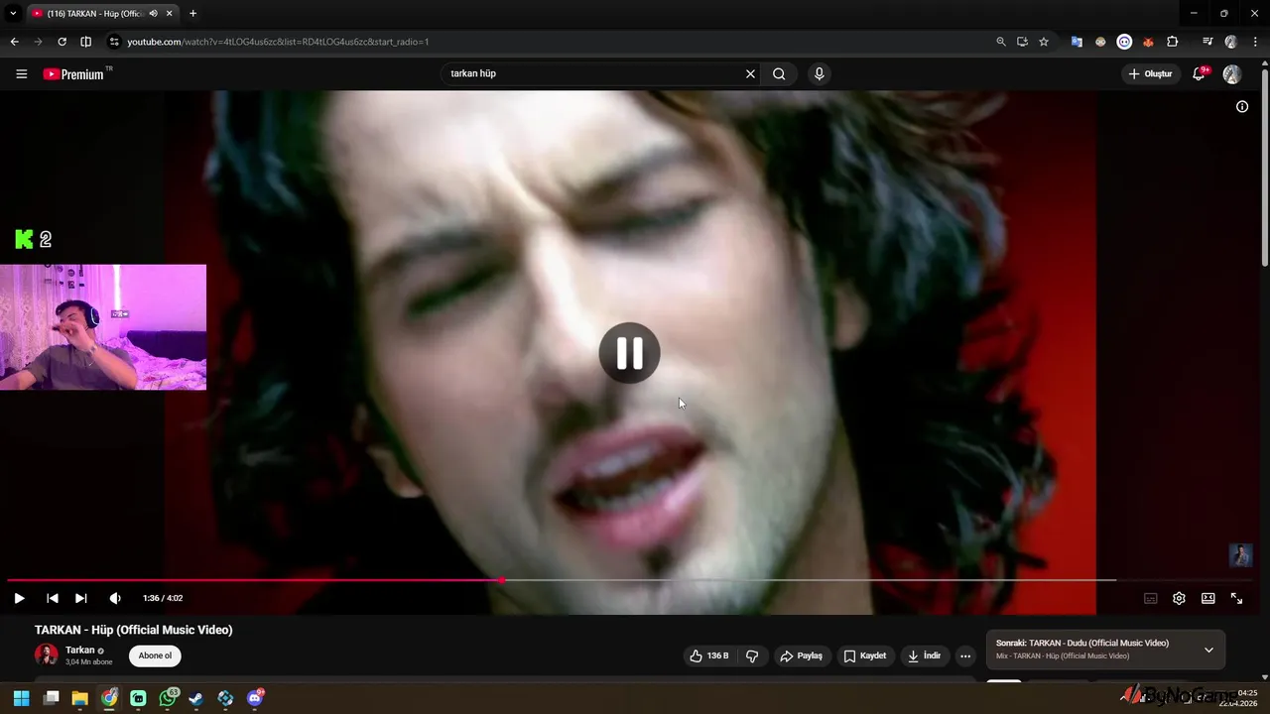Start voice search with the microphone icon
Viewport: 1270px width, 714px height.
click(x=819, y=73)
